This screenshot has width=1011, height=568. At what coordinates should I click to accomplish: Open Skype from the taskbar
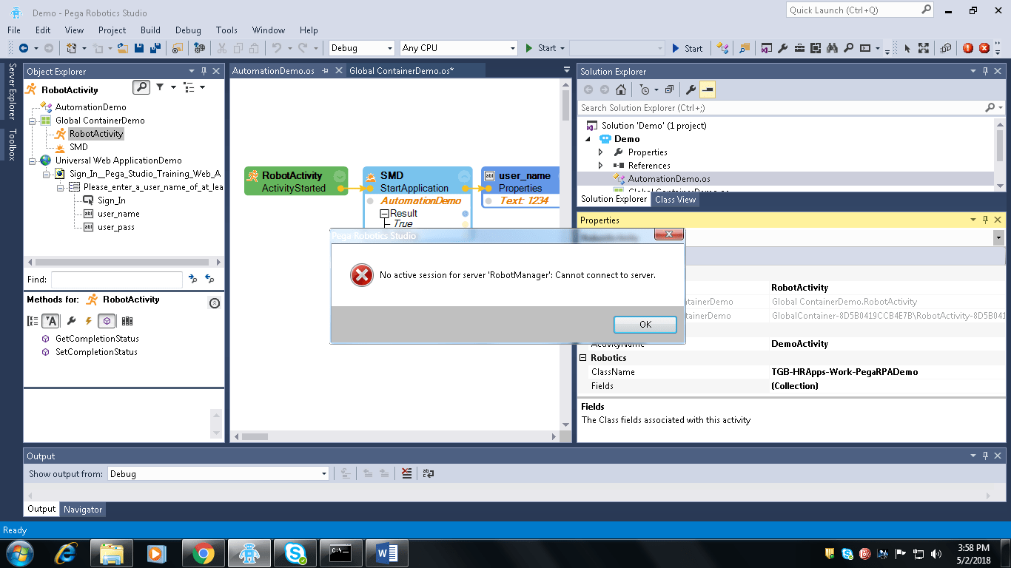[295, 553]
